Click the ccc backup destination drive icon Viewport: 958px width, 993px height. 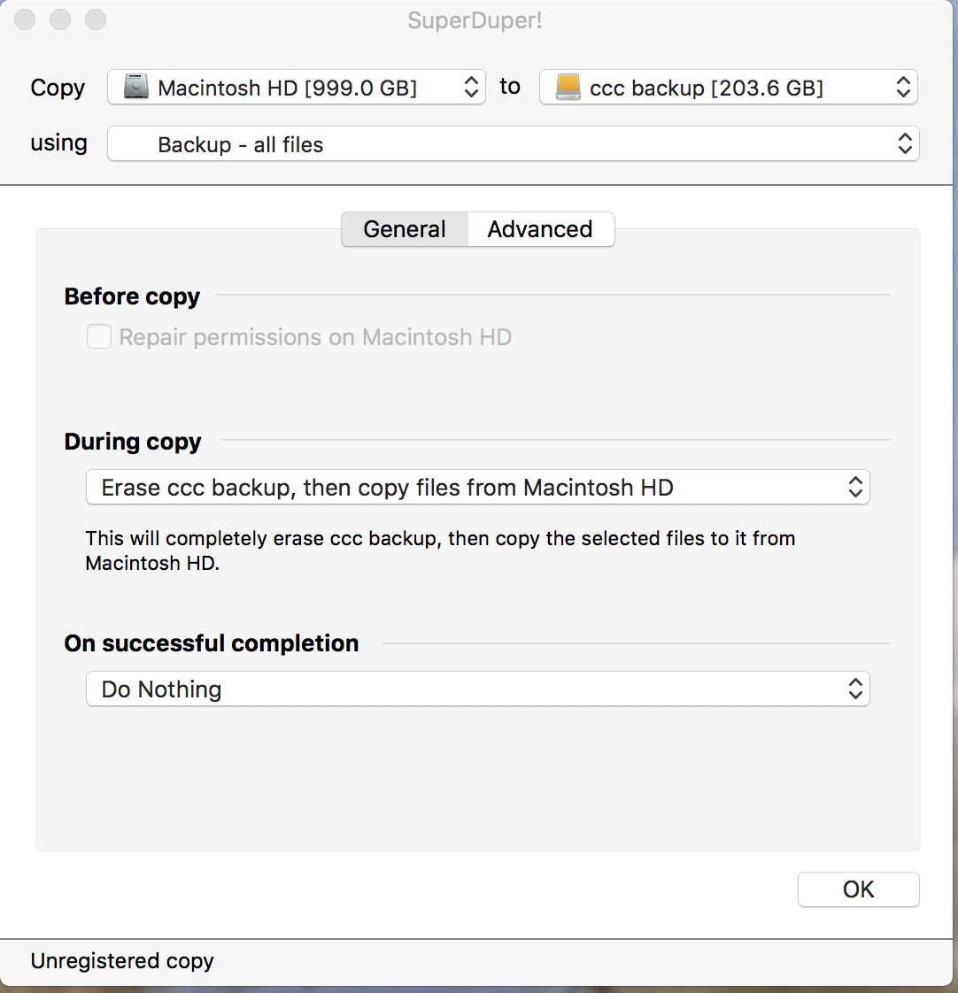tap(568, 88)
